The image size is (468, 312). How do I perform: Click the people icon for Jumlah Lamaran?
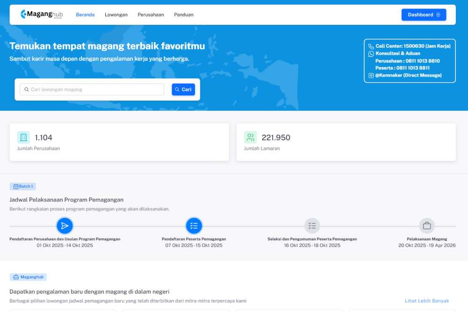[250, 137]
